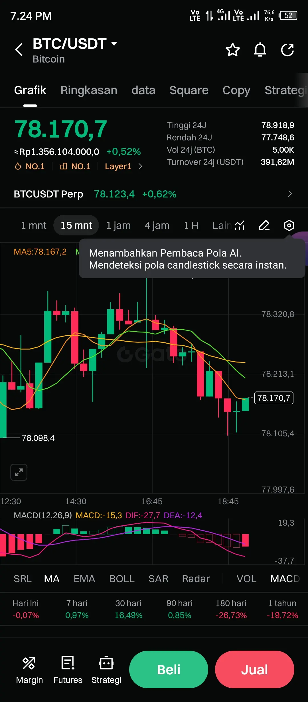Toggle the Radar indicator
308x702 pixels.
pos(196,579)
